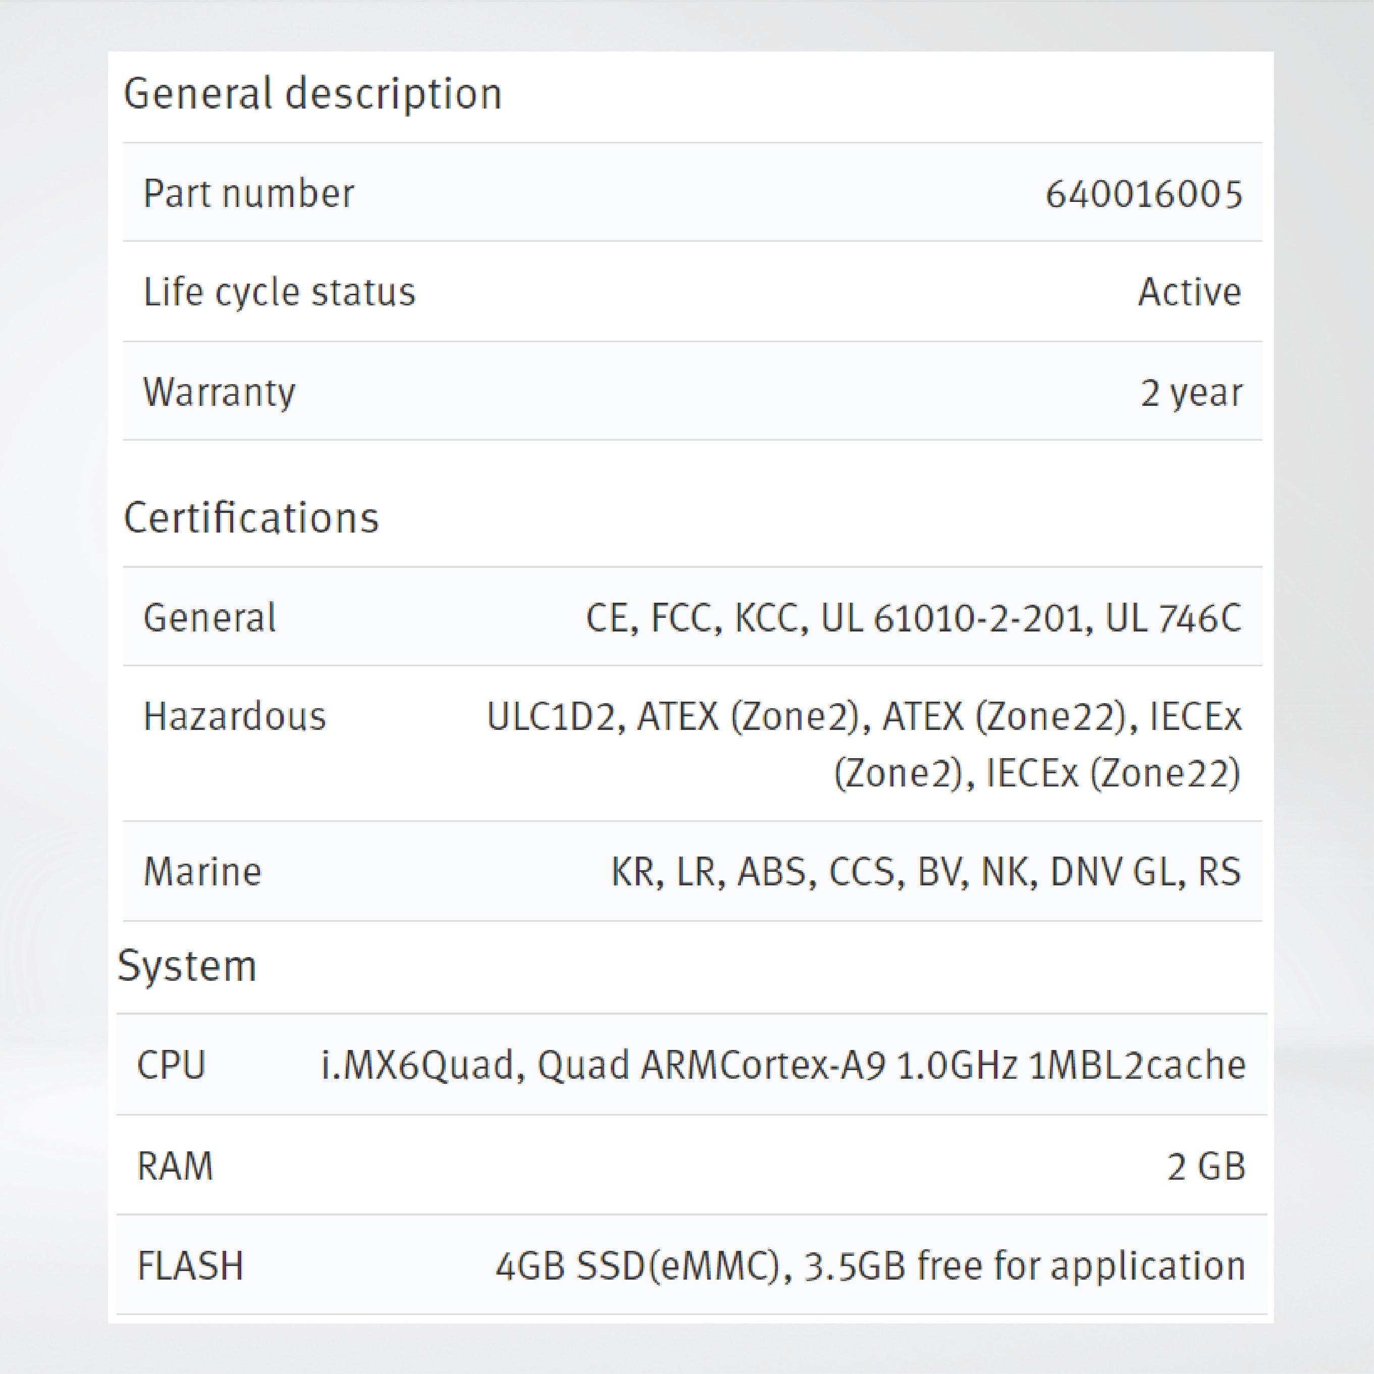
Task: Click the Certifications section heading
Action: pyautogui.click(x=251, y=518)
